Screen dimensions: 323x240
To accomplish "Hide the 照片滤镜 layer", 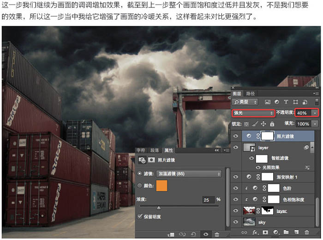I will click(236, 136).
